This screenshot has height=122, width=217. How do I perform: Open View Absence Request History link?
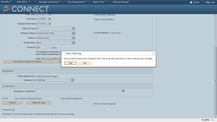tap(28, 99)
